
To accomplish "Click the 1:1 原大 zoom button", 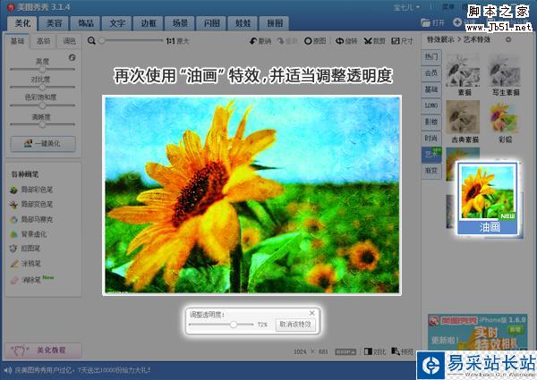I will coord(177,41).
